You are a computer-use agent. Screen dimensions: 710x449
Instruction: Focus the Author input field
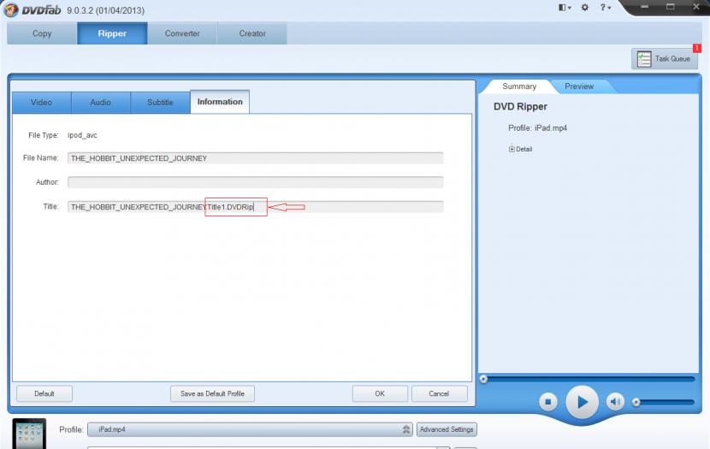pos(256,182)
